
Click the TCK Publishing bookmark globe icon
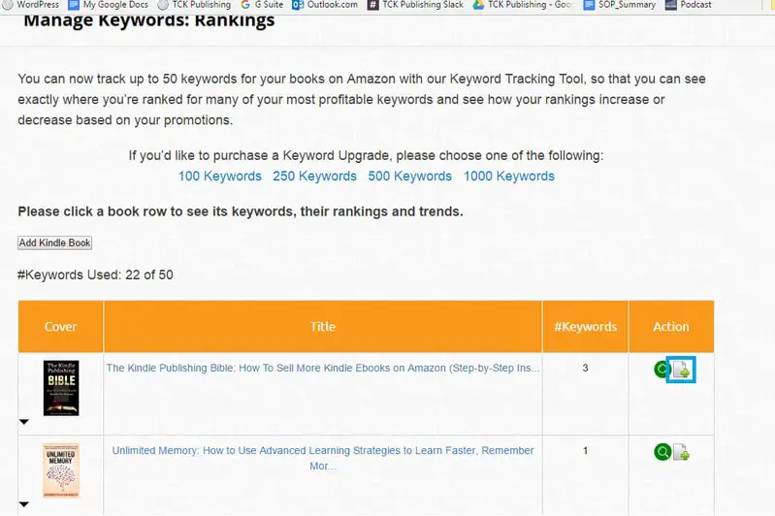click(163, 5)
